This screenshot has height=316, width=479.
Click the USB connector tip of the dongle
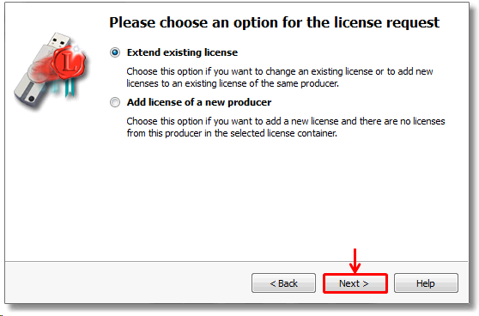point(59,40)
